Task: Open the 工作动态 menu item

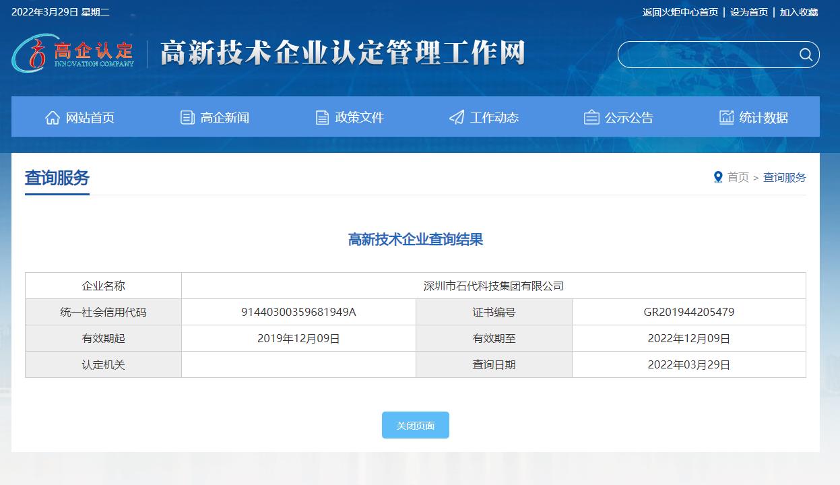Action: coord(484,117)
